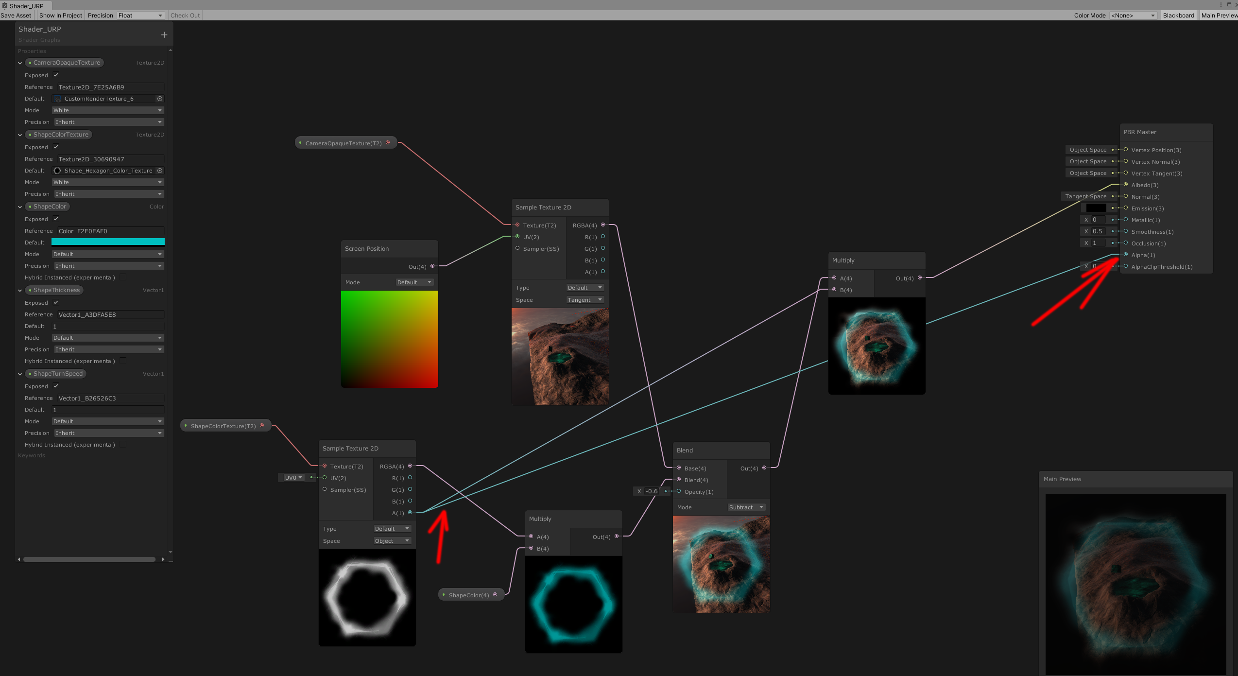Image resolution: width=1238 pixels, height=676 pixels.
Task: Click Opacity(1) input port on Blend node
Action: 679,491
